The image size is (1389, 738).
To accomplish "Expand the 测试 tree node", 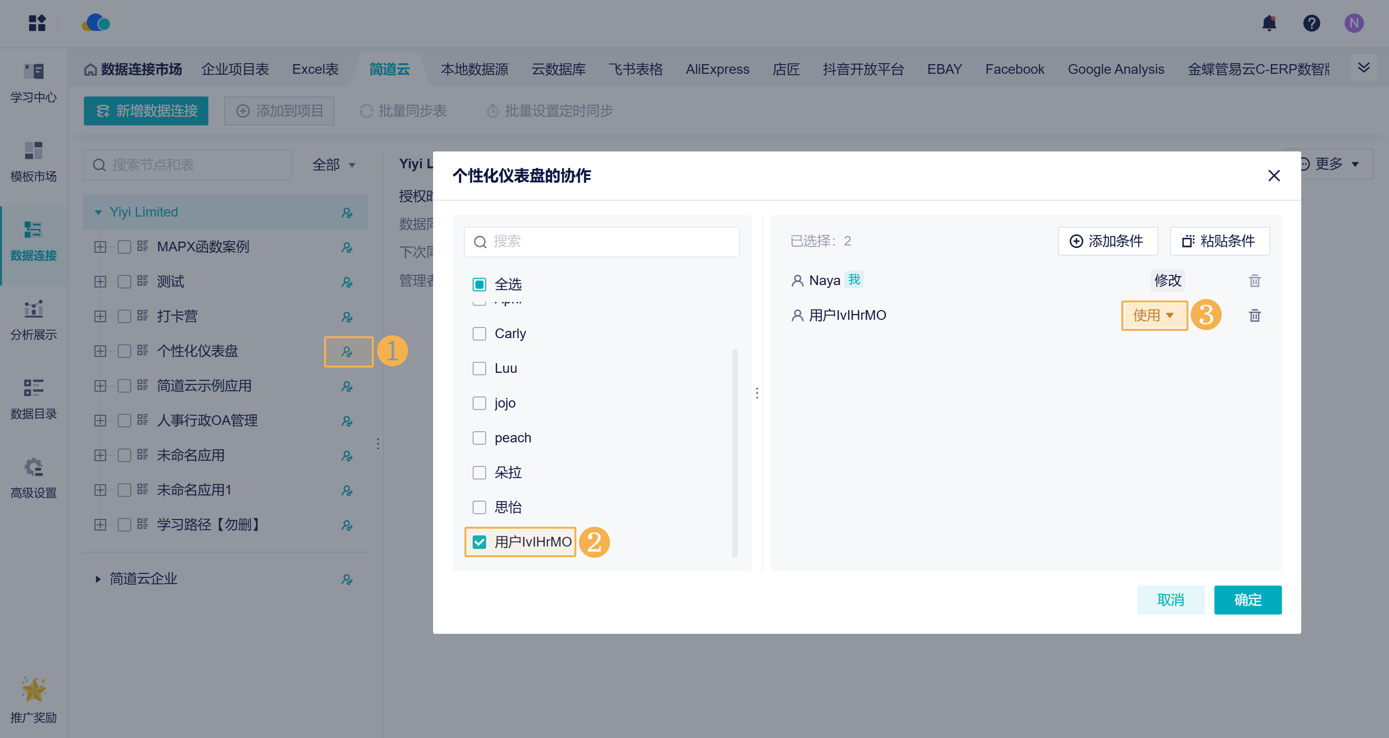I will (100, 282).
